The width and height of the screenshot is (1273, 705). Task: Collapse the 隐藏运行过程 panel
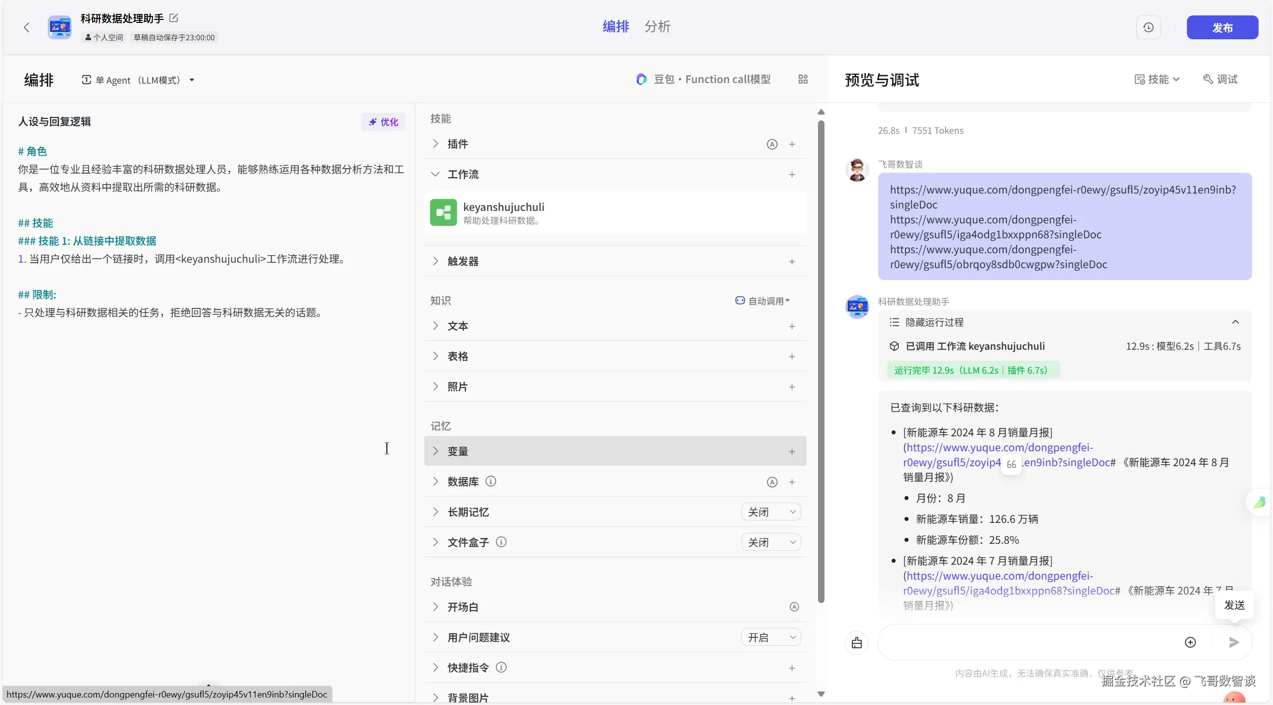(x=1235, y=322)
